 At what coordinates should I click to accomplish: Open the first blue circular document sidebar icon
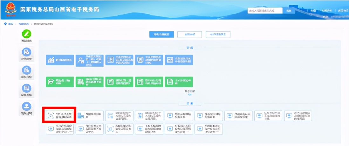(27, 52)
